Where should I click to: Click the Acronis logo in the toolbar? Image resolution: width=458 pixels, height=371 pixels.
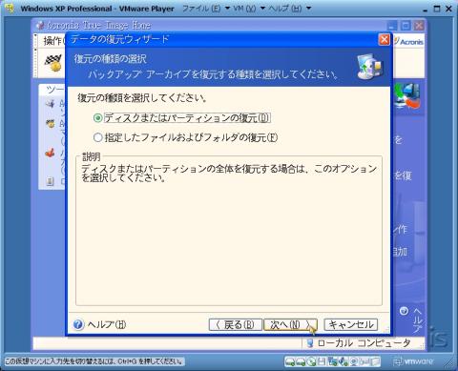click(x=409, y=41)
